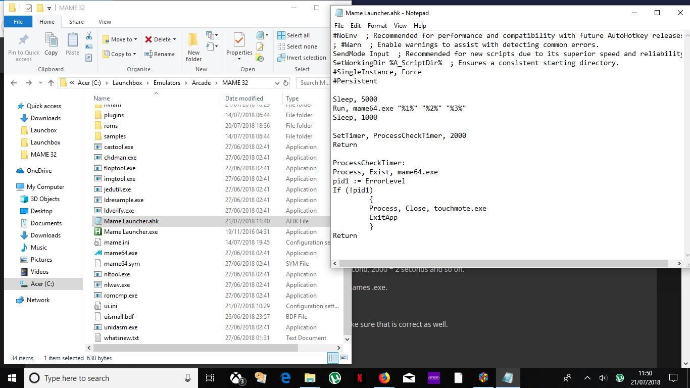Select OneDrive in navigation pane
The width and height of the screenshot is (690, 388).
40,171
